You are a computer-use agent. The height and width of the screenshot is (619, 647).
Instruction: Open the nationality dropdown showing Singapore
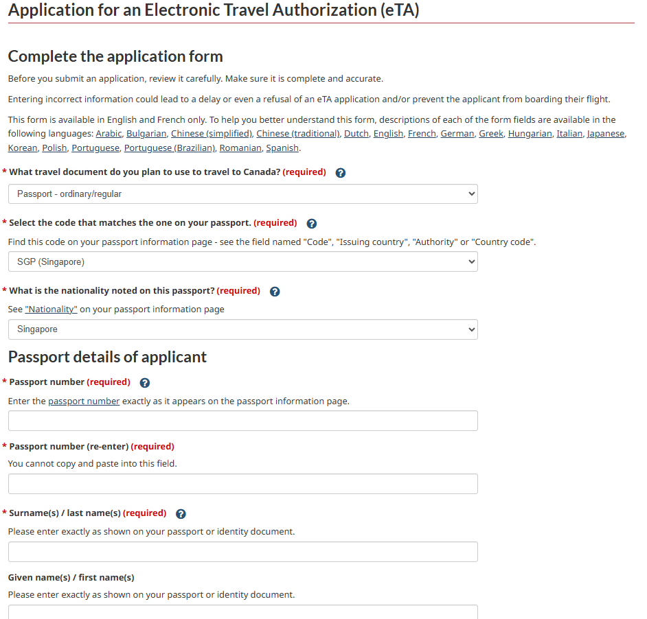point(242,329)
